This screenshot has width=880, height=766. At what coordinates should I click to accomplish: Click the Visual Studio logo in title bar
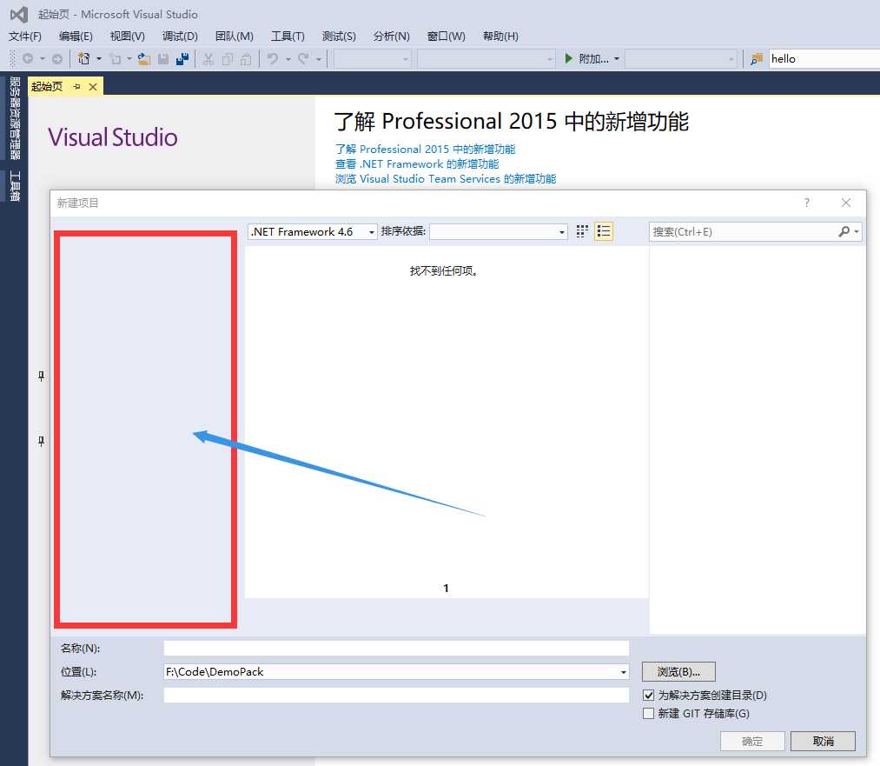click(x=19, y=14)
